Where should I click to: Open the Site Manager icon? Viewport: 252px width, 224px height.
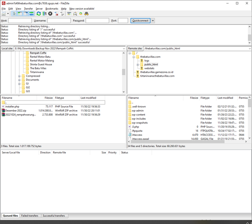pos(4,14)
